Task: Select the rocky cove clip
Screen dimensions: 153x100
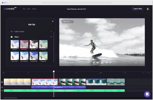Action: pos(72,82)
